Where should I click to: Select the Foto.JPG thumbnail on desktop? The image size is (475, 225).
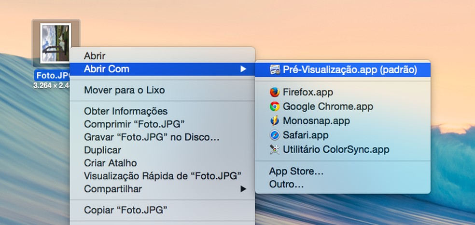click(56, 43)
